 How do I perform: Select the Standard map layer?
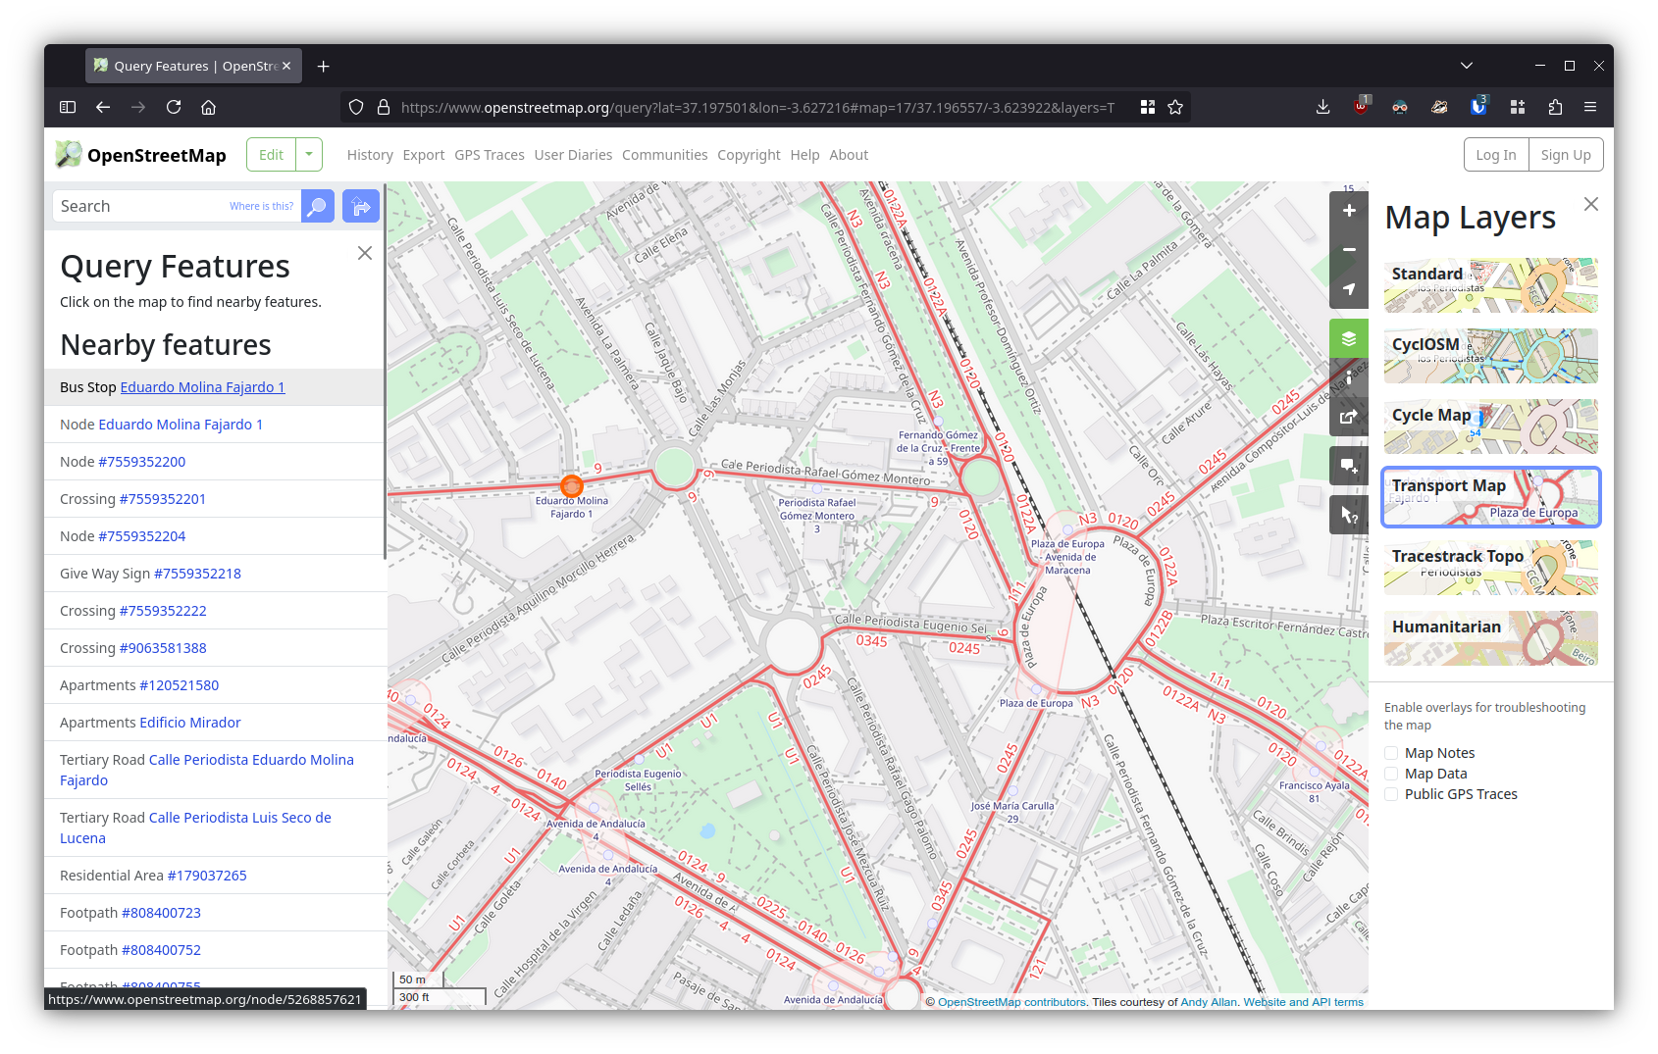1491,285
